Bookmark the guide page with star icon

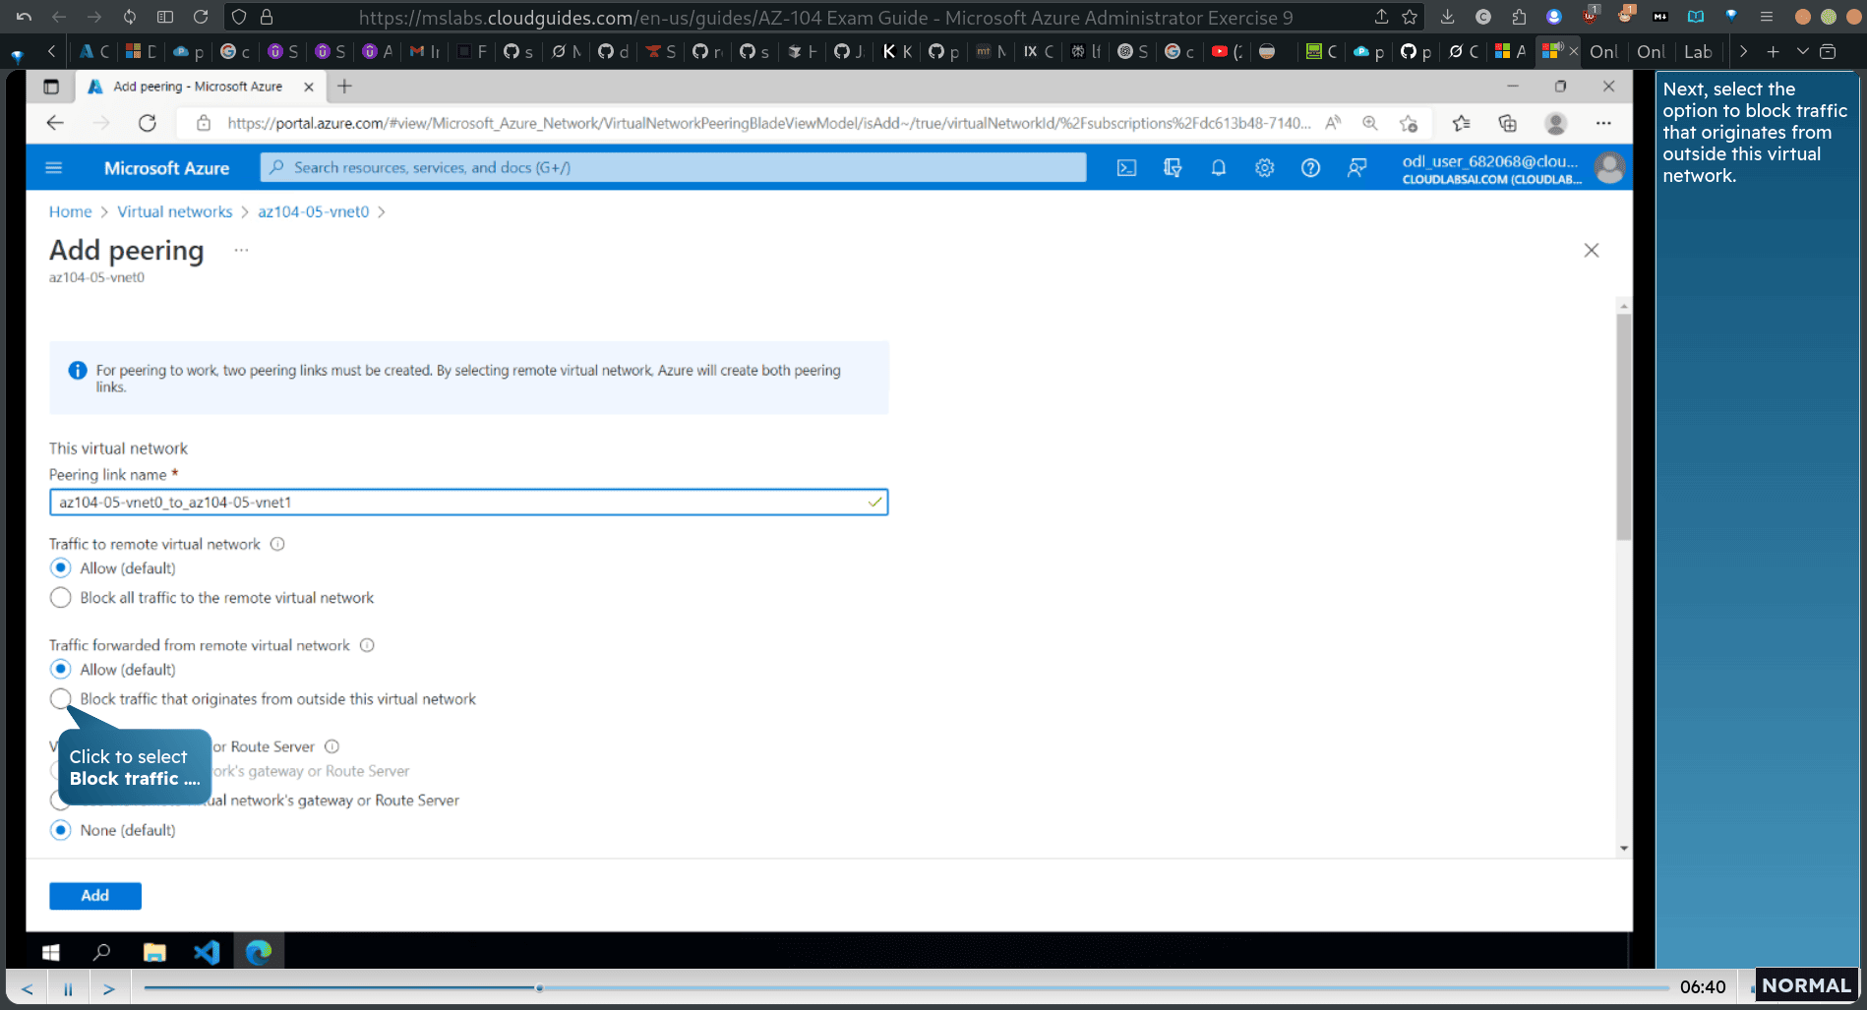point(1410,17)
